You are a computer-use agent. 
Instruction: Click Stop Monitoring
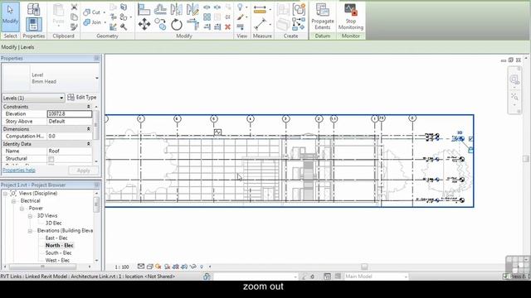click(x=350, y=17)
